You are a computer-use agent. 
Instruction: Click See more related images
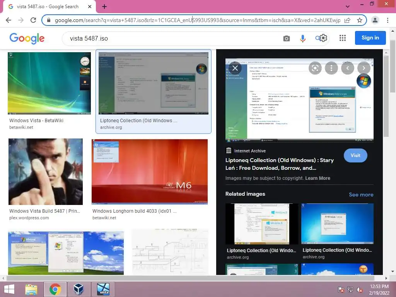pos(361,195)
